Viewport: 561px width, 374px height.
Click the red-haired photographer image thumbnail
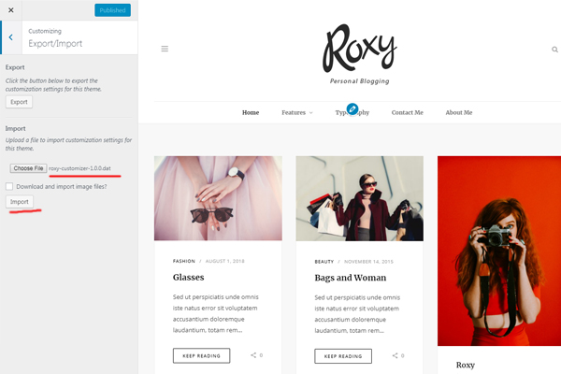point(499,251)
